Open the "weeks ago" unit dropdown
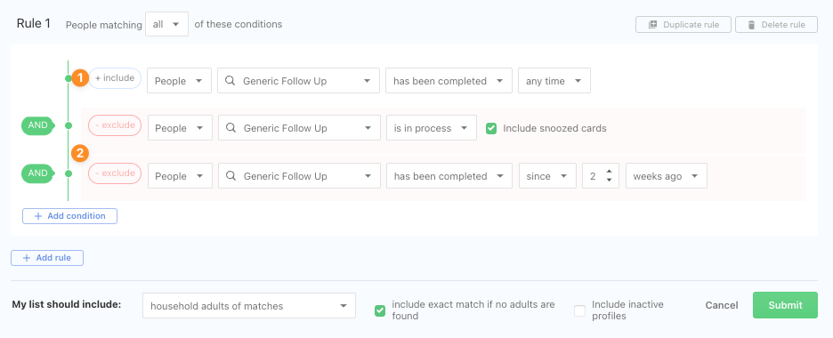The height and width of the screenshot is (338, 833). click(x=667, y=175)
